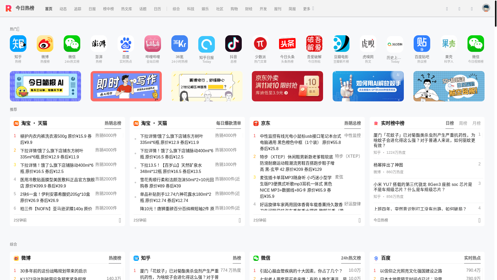Click the 百度 实时热点 header label
This screenshot has width=497, height=280.
pyautogui.click(x=472, y=258)
